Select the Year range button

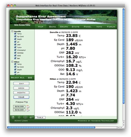tap(21, 97)
